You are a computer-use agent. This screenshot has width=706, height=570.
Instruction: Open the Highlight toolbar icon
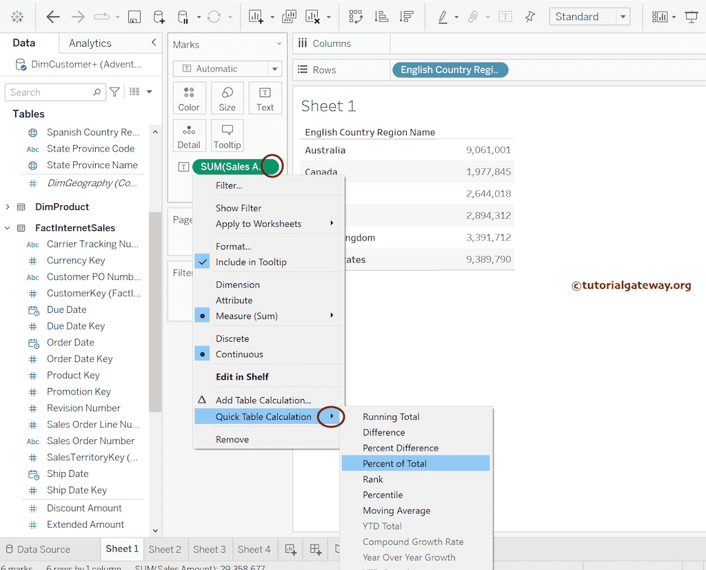pyautogui.click(x=444, y=17)
